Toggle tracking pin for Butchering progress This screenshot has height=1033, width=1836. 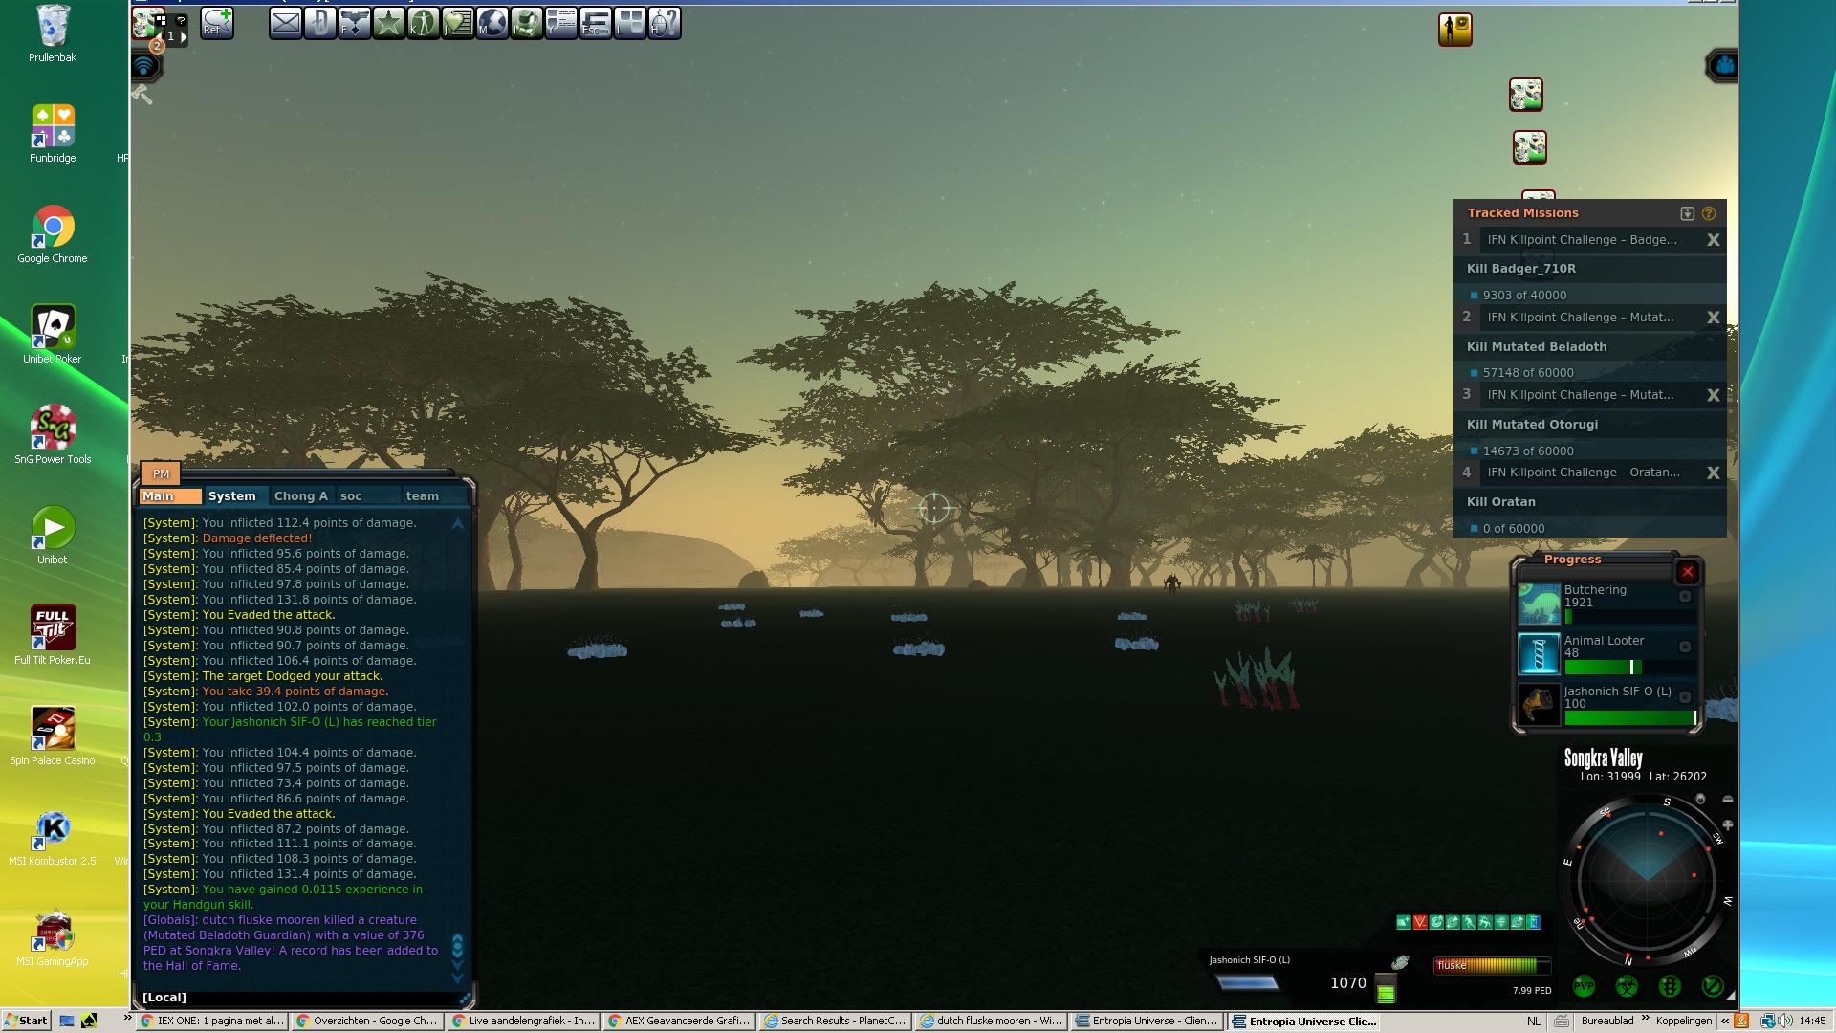point(1685,596)
